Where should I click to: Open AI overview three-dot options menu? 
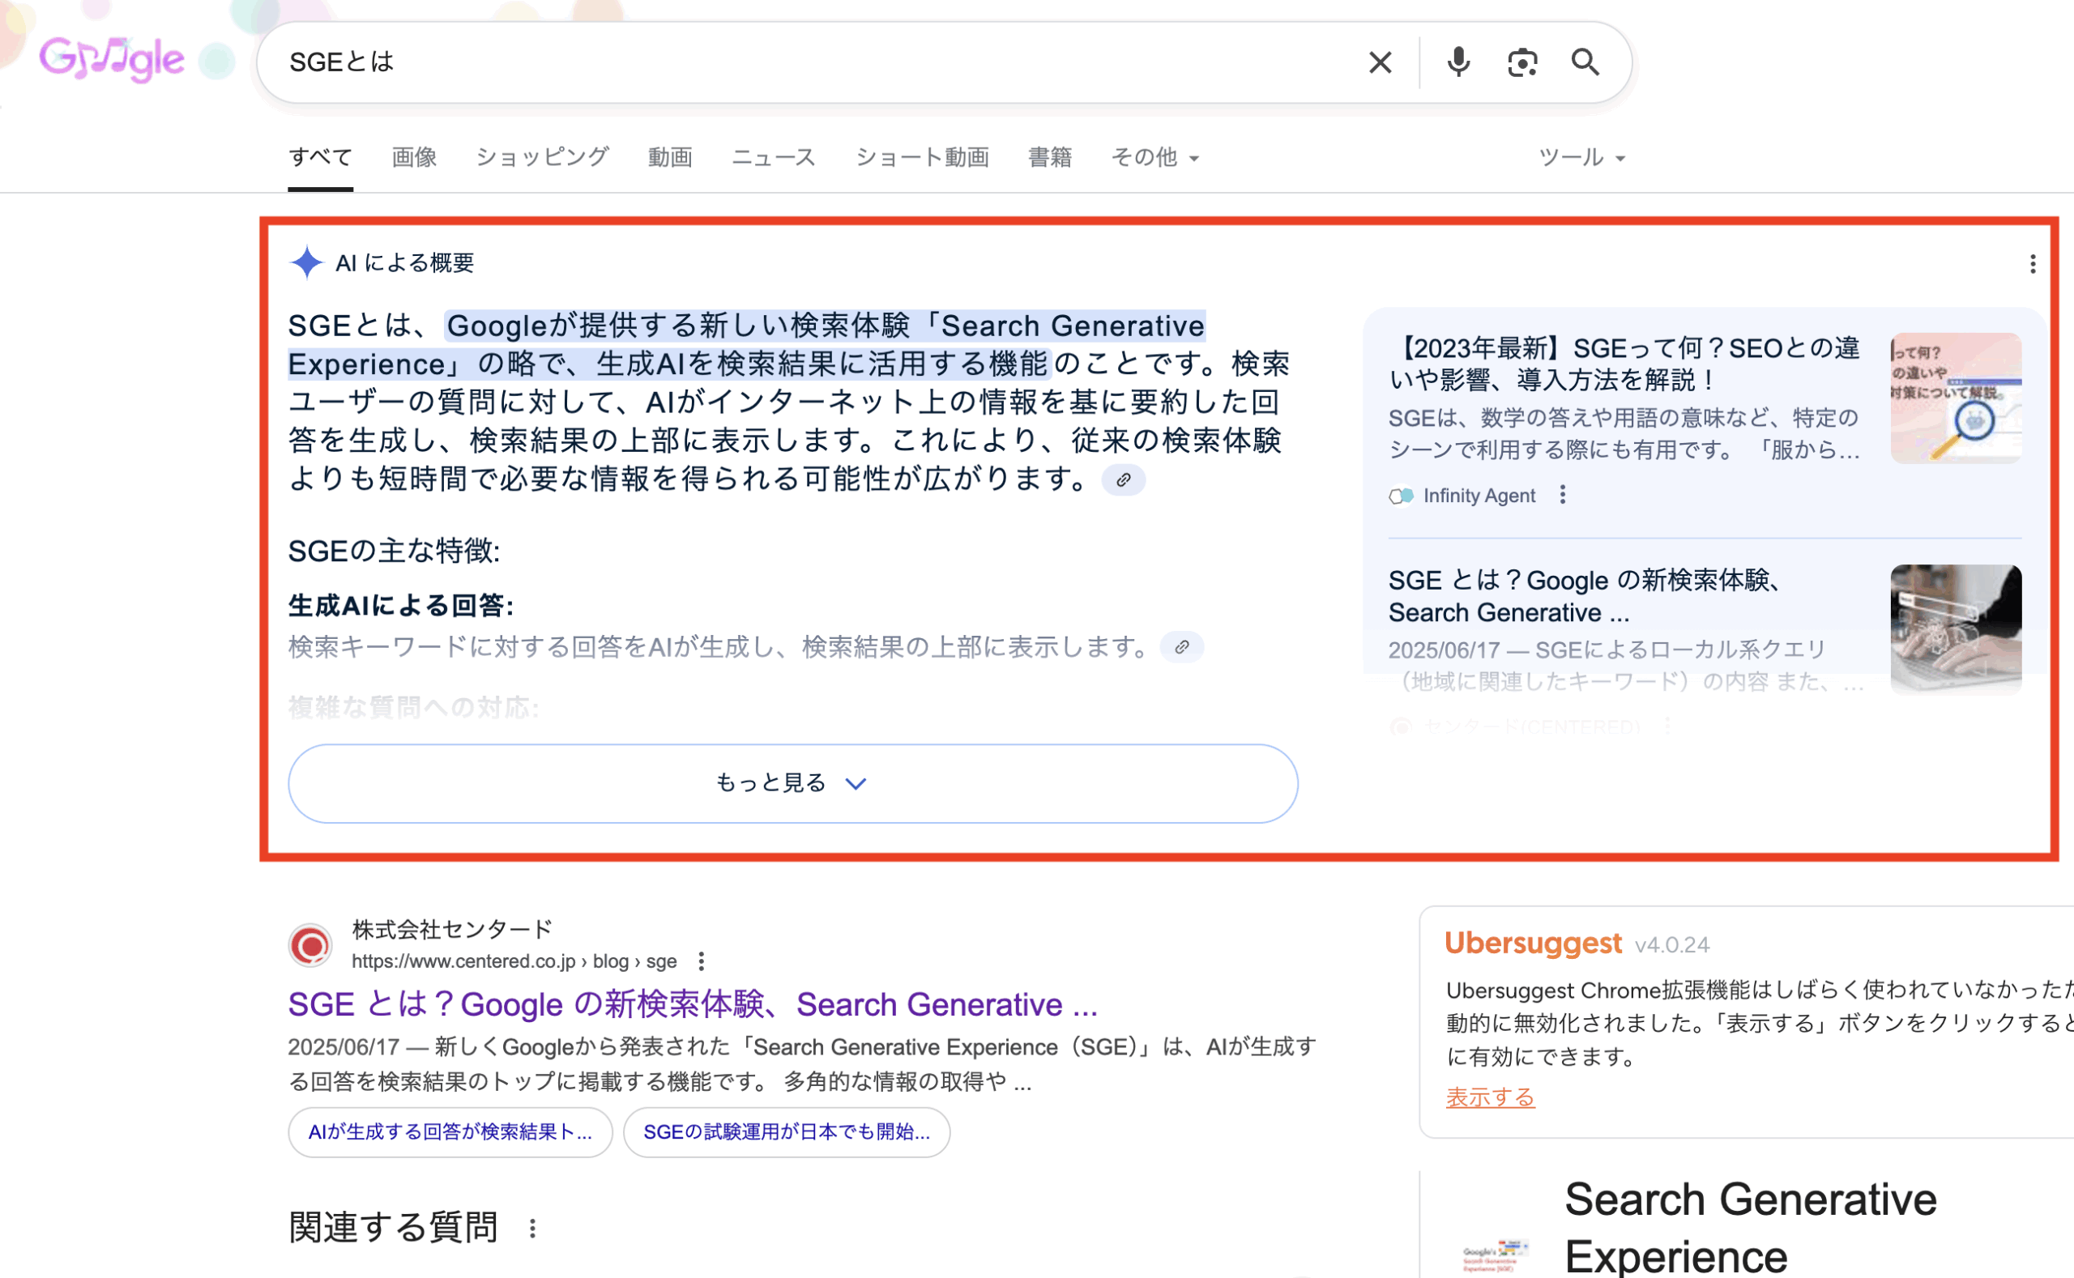pos(2033,264)
